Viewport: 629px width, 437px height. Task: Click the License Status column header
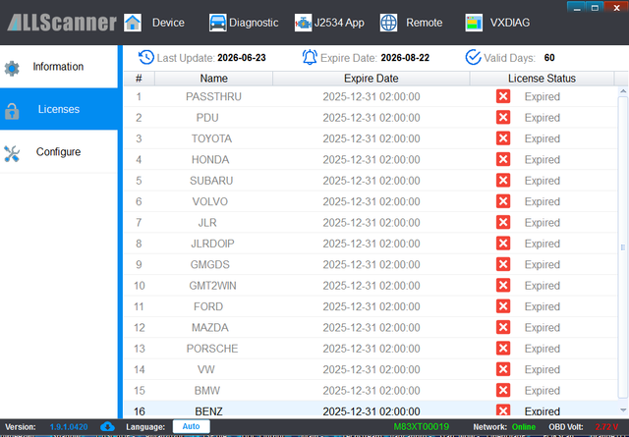[x=542, y=79]
